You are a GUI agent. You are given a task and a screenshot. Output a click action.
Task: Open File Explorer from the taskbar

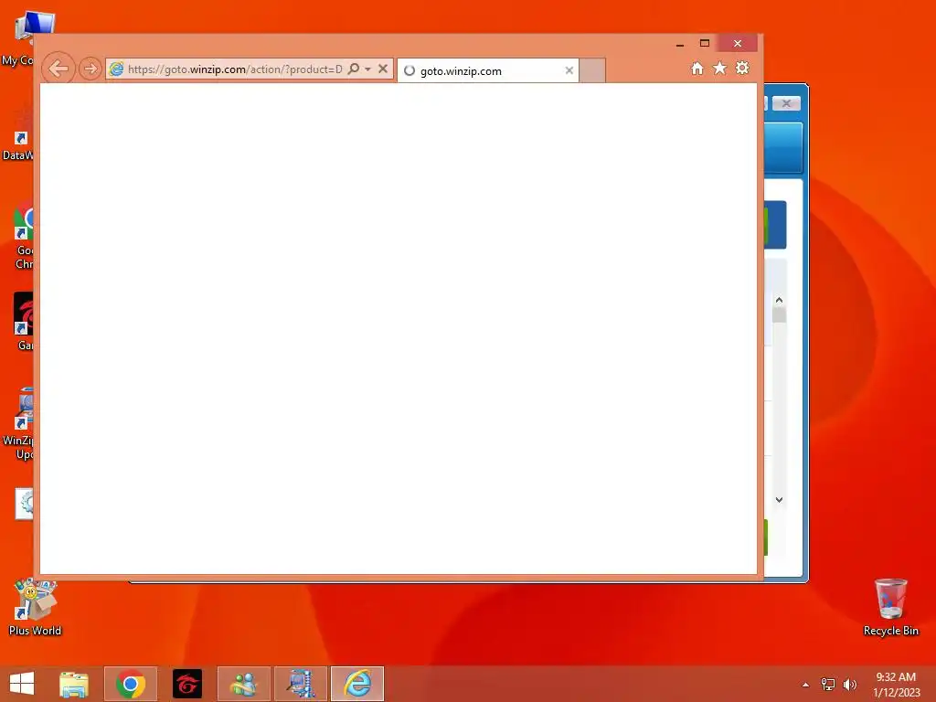pyautogui.click(x=74, y=684)
